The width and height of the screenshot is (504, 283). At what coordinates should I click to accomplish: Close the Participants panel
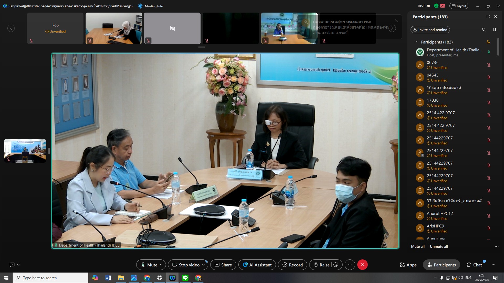pos(496,17)
